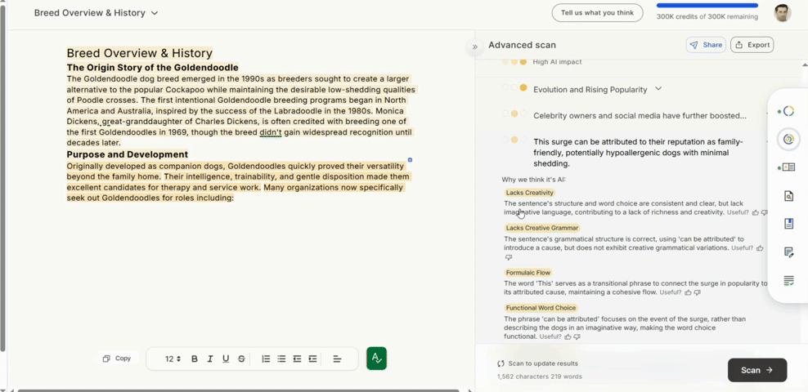
Task: Click The Origin Story of the Goldendoodle heading
Action: coord(153,68)
